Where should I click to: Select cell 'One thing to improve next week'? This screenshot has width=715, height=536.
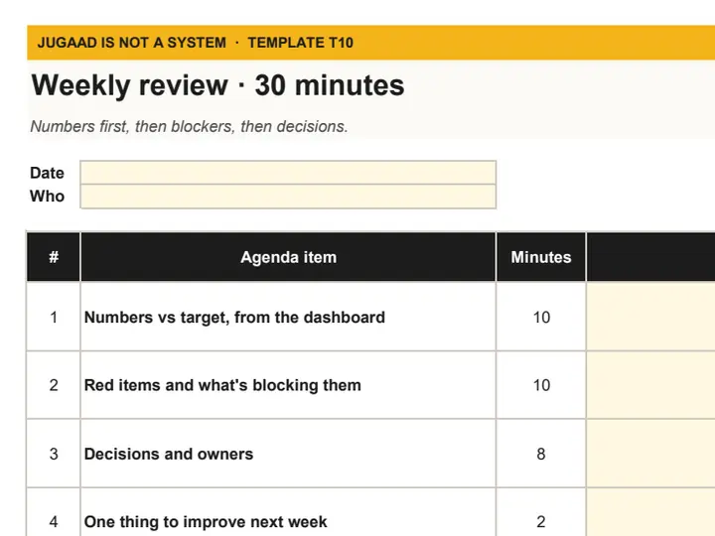coord(288,512)
